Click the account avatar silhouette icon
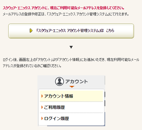 point(59,82)
